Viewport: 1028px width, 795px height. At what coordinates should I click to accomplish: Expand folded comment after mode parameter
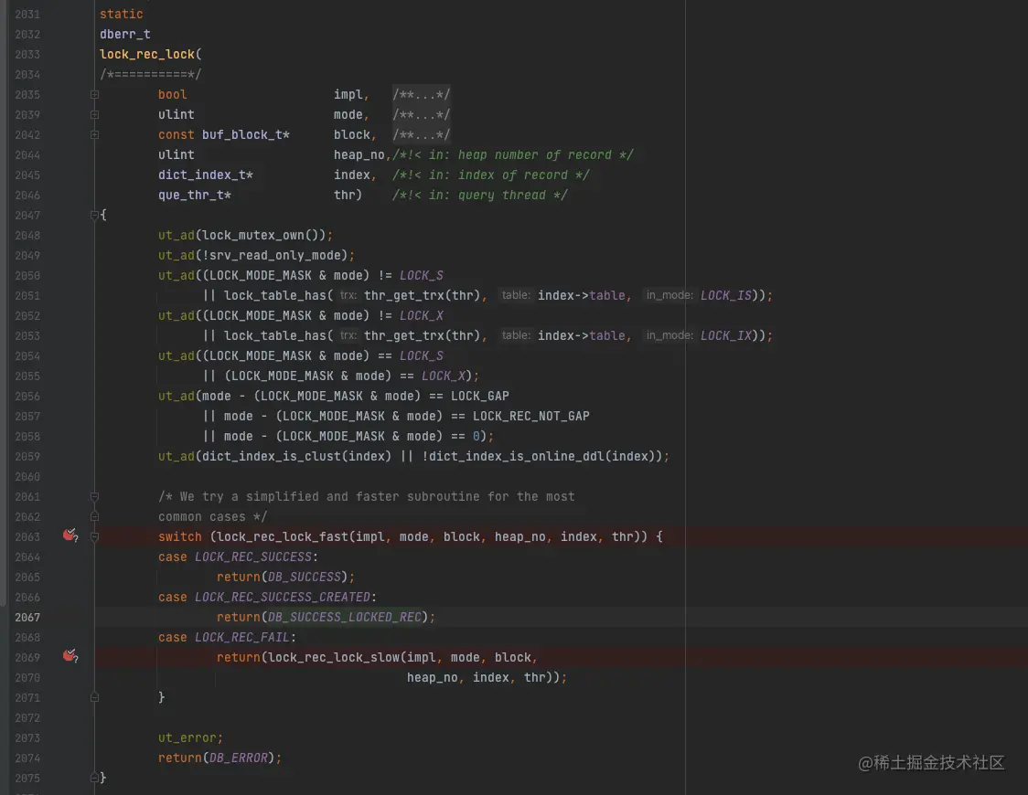click(421, 114)
